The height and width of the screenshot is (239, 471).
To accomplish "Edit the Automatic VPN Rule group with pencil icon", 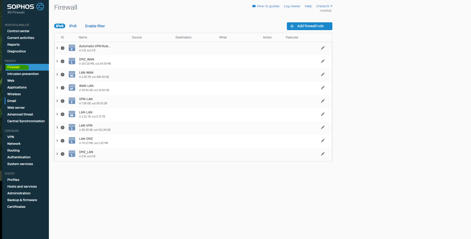I will pyautogui.click(x=323, y=48).
